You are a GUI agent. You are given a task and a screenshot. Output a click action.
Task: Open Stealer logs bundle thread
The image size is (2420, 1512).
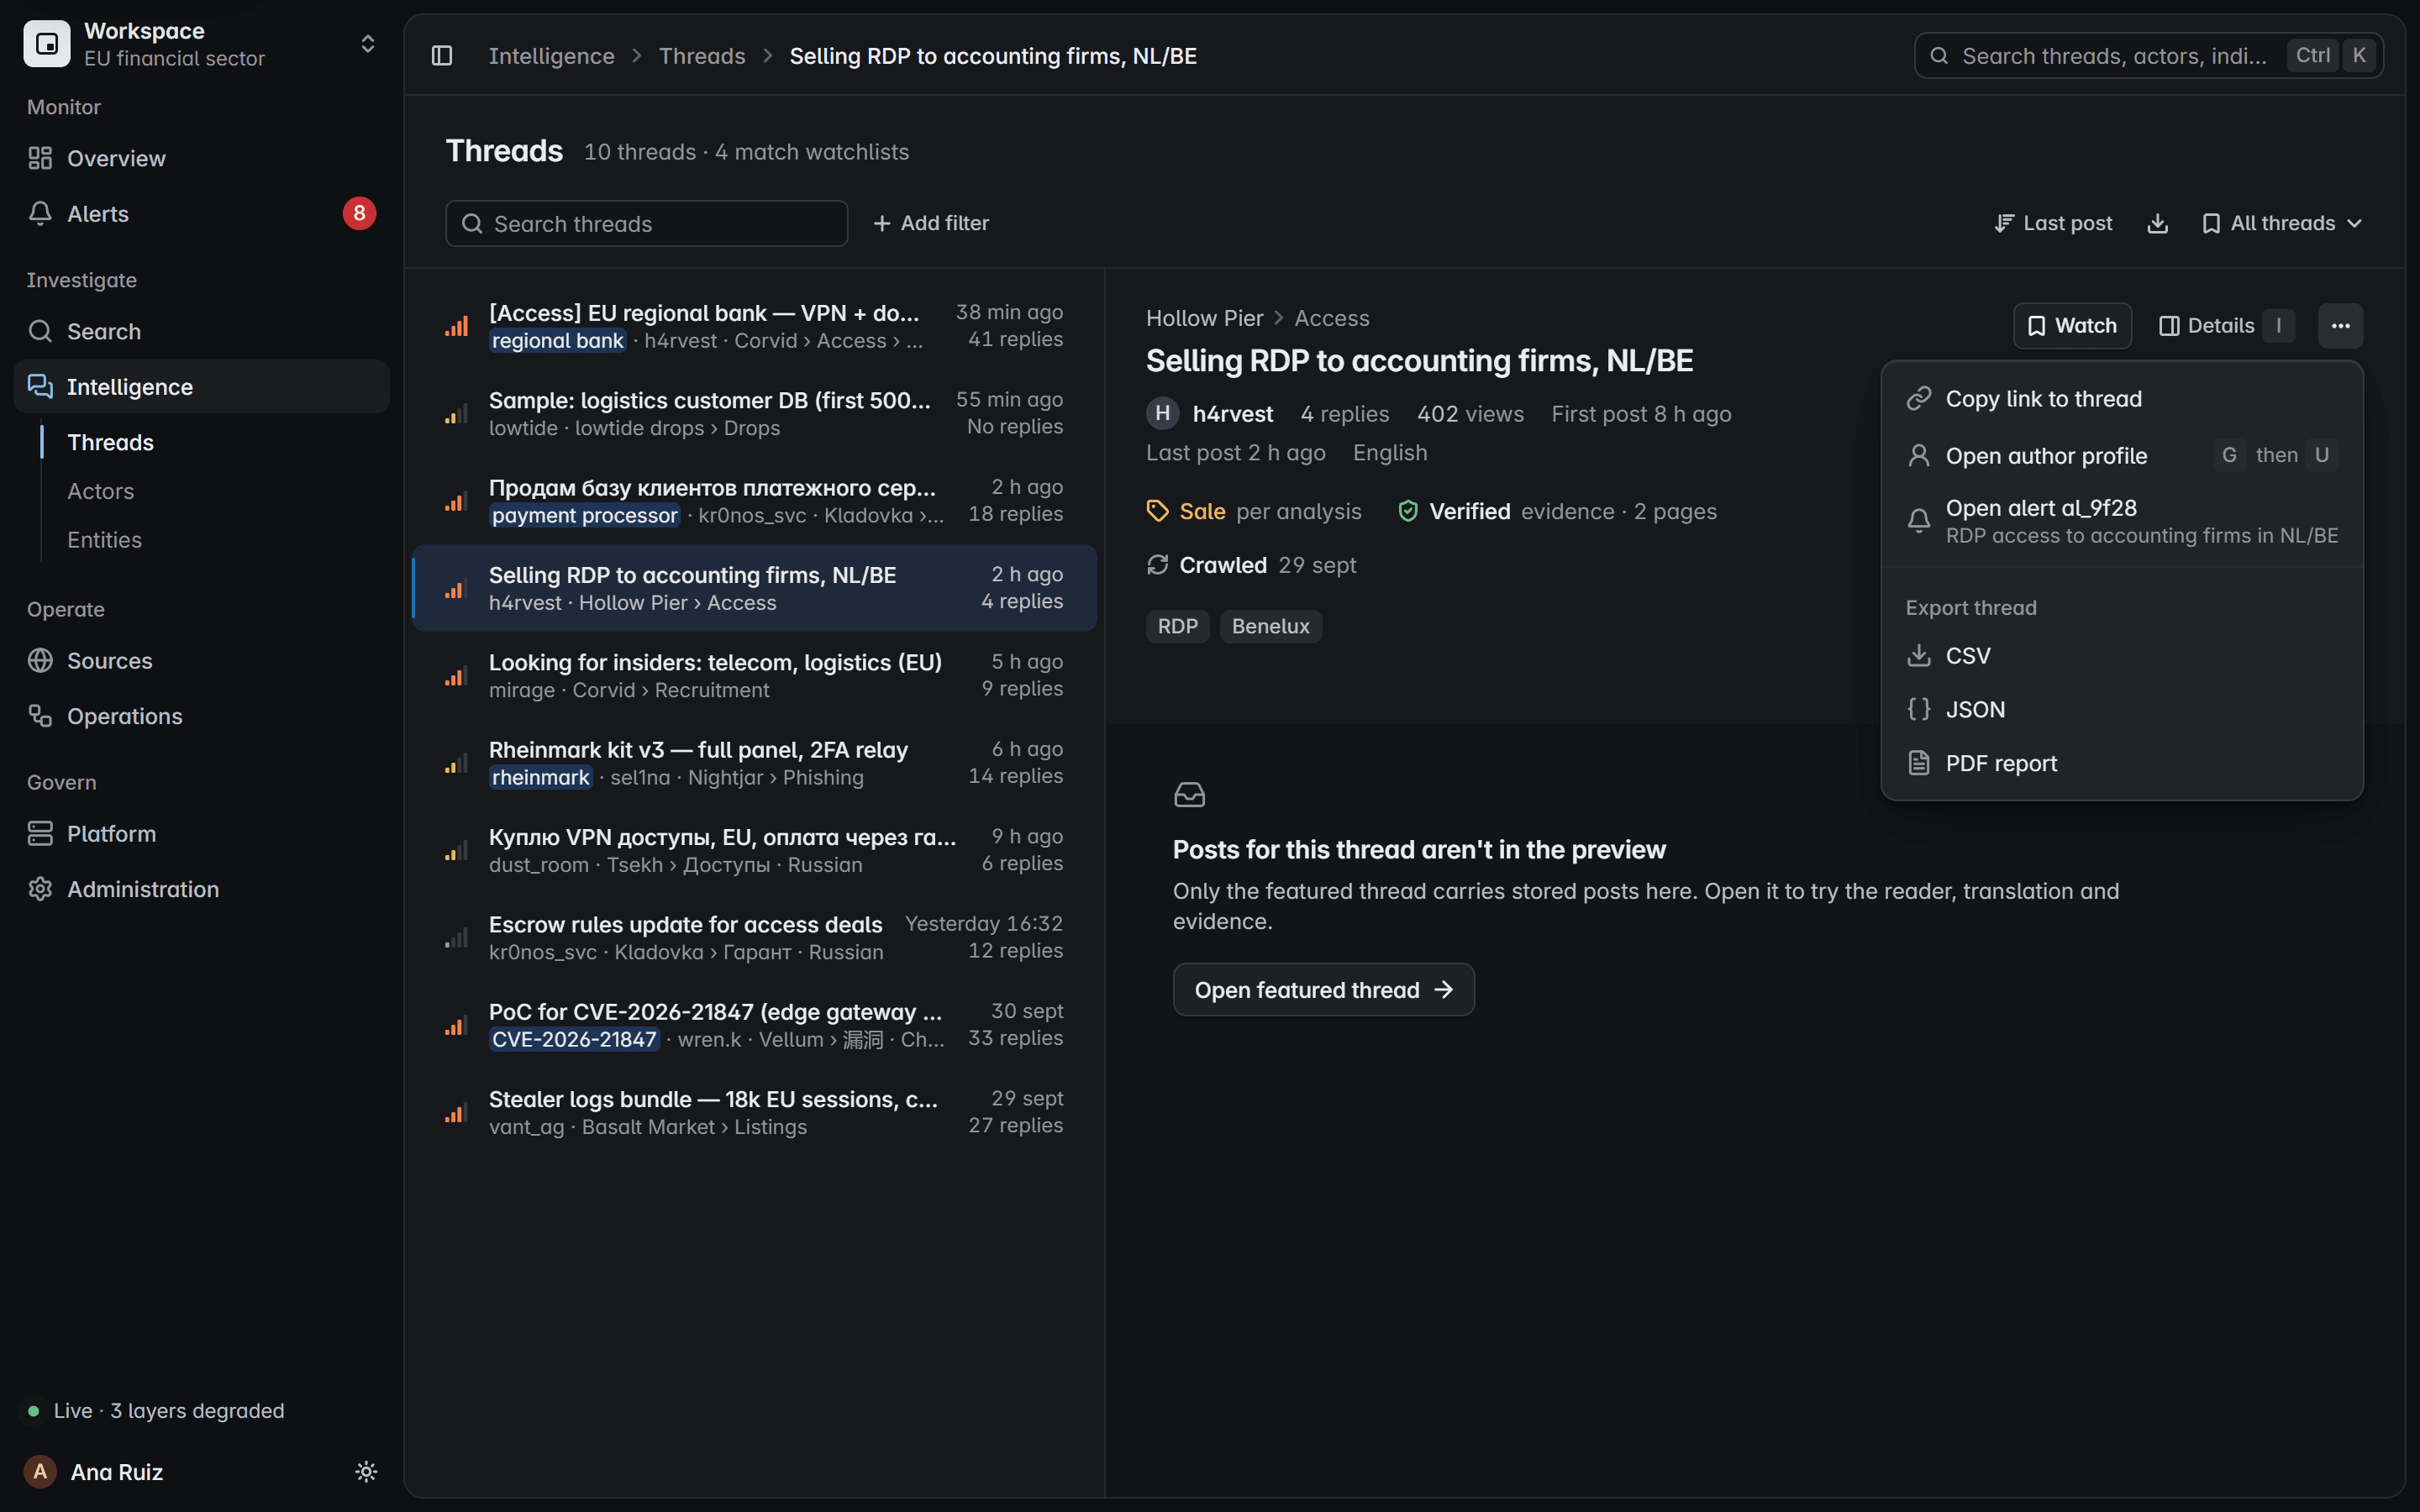pyautogui.click(x=754, y=1112)
